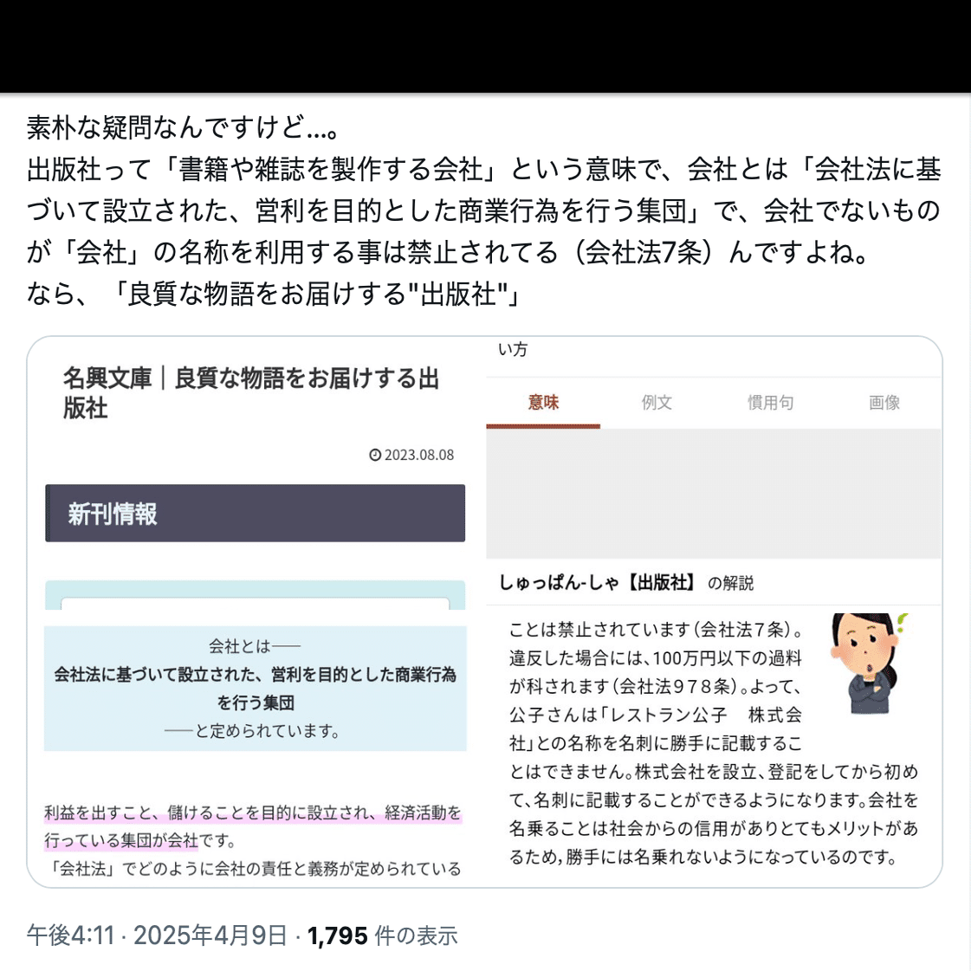Click the line starting 「会社法」でどのように
The width and height of the screenshot is (971, 971).
(x=254, y=869)
